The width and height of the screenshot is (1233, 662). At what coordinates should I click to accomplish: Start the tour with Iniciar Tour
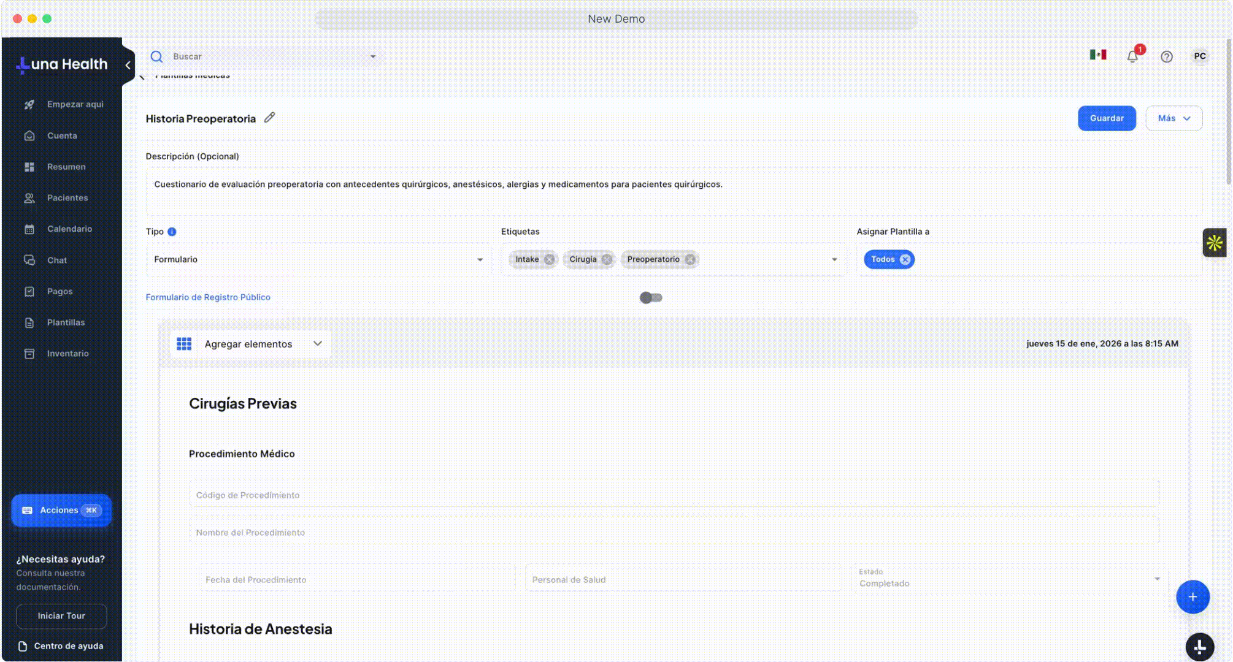pos(61,616)
